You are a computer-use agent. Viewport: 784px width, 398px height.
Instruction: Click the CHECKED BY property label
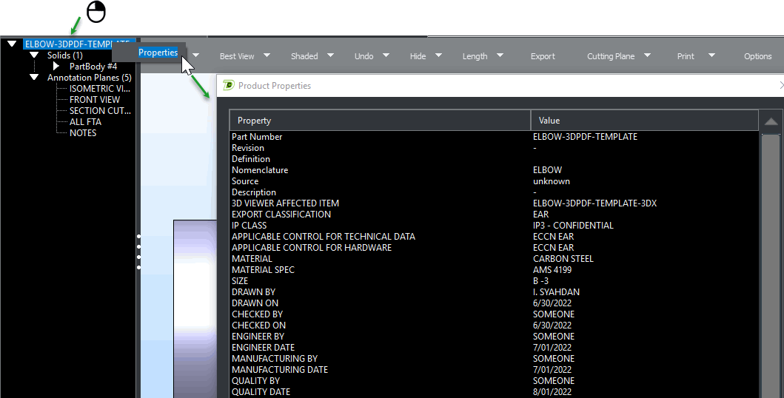click(x=257, y=314)
